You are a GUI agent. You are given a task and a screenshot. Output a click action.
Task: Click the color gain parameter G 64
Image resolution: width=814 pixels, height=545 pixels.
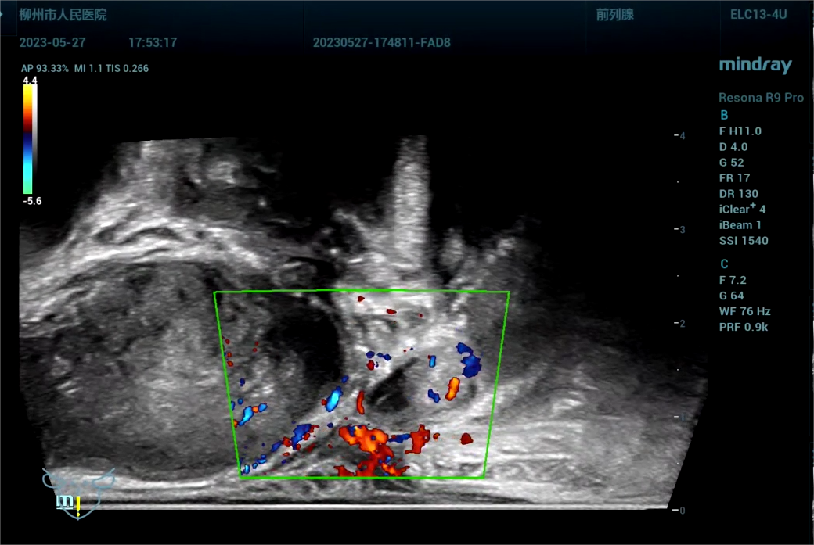point(731,296)
